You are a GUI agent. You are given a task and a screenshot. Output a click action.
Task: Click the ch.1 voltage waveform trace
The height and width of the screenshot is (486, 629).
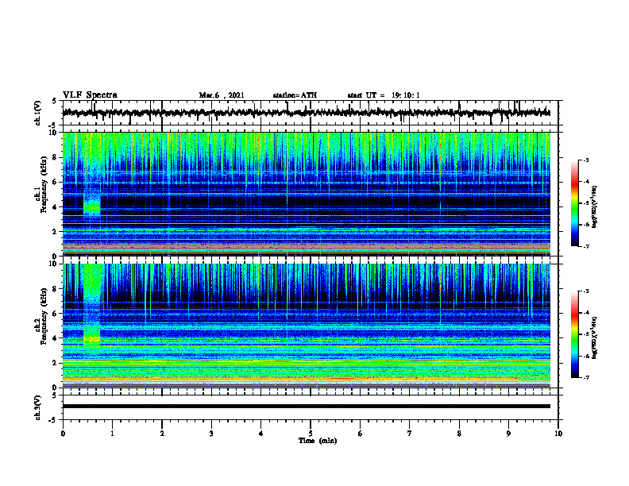306,113
